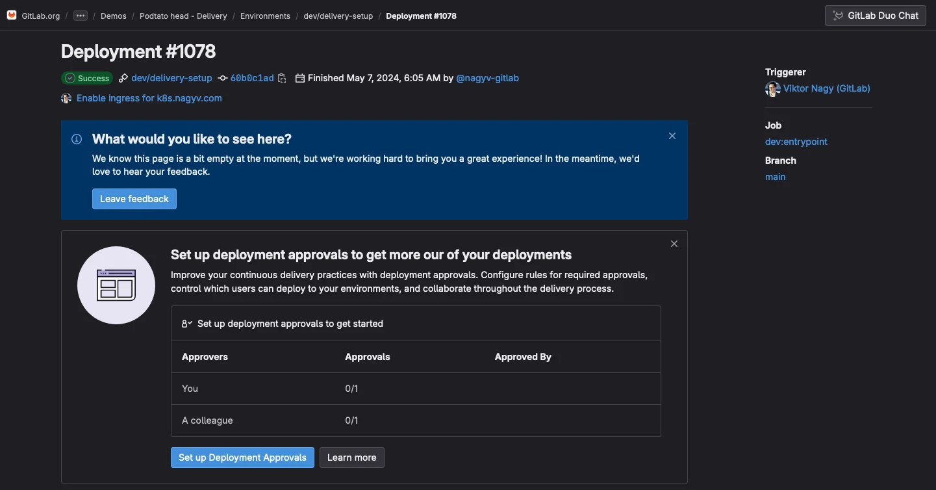Expand the collapsed breadcrumb ellipsis
Image resolution: width=936 pixels, height=490 pixels.
pos(80,16)
